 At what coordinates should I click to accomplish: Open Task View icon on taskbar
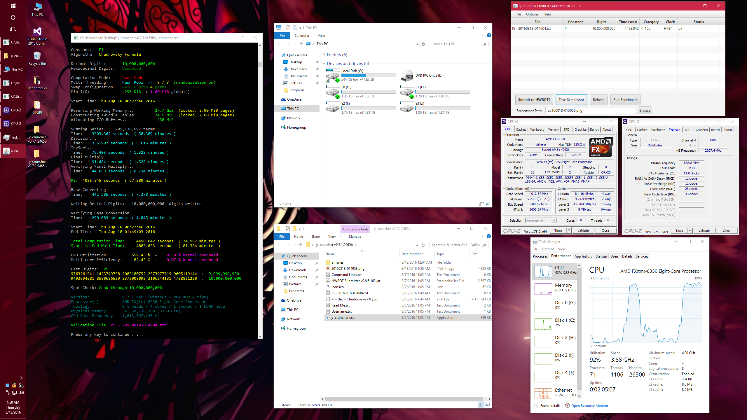(x=13, y=29)
